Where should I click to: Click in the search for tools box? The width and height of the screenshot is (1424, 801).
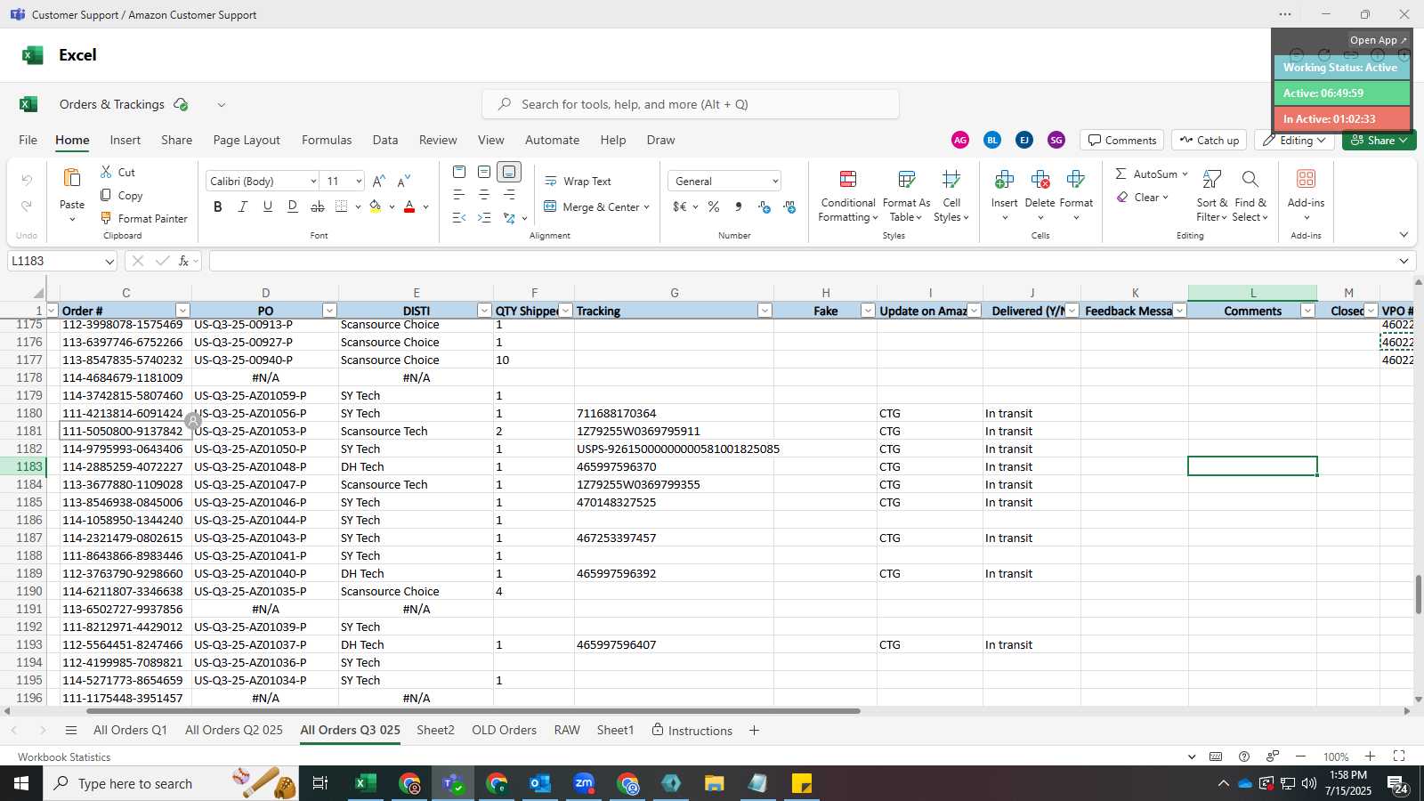click(x=691, y=104)
